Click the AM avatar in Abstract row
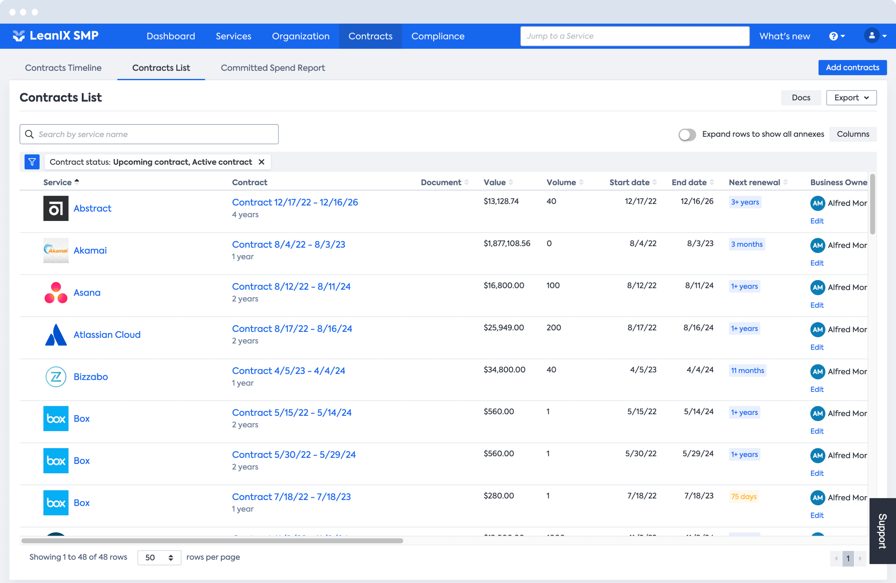The width and height of the screenshot is (896, 583). tap(818, 203)
